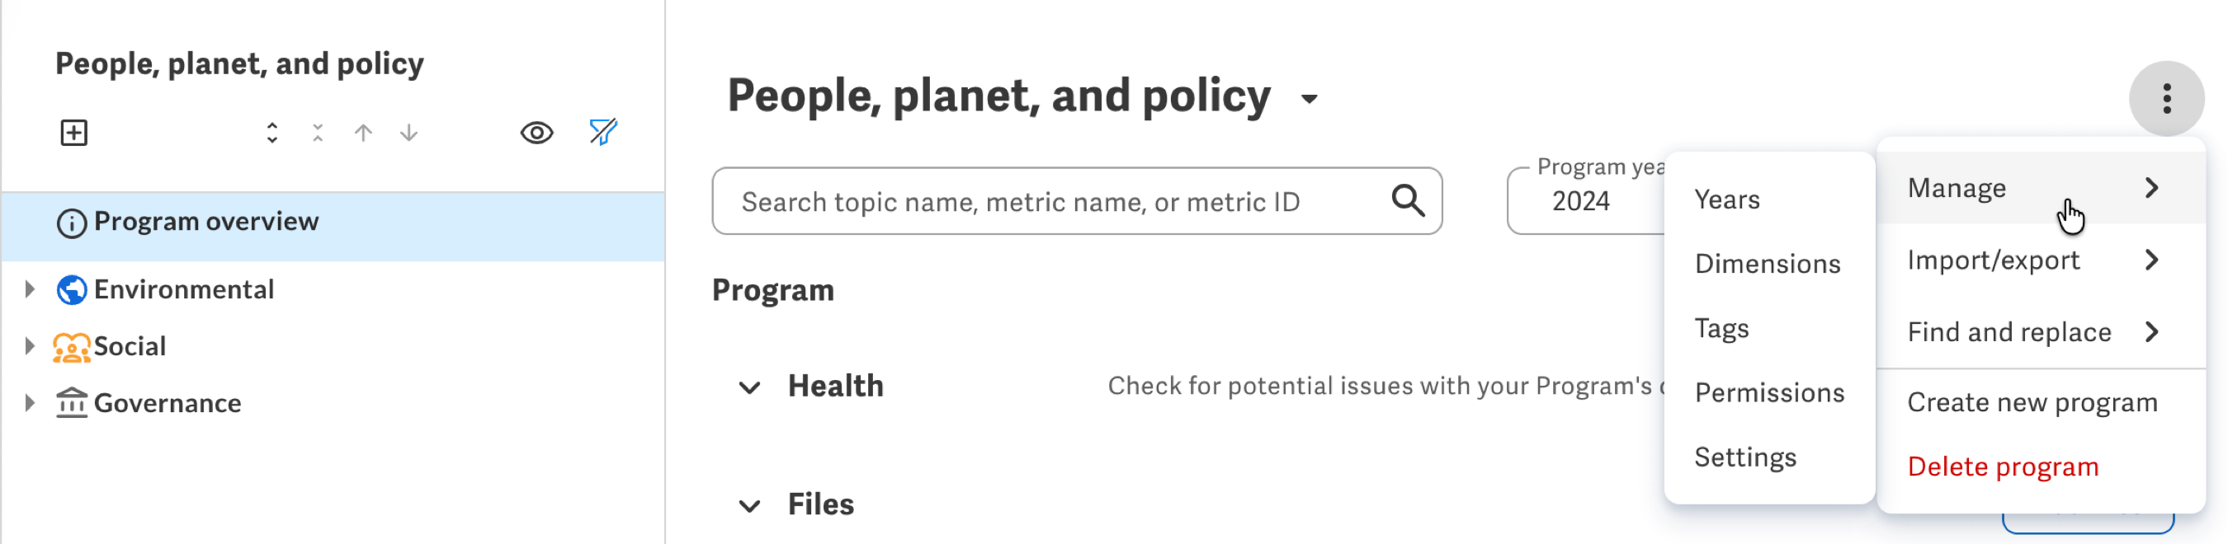This screenshot has height=544, width=2228.
Task: Select Dimensions from Manage submenu
Action: (x=1768, y=264)
